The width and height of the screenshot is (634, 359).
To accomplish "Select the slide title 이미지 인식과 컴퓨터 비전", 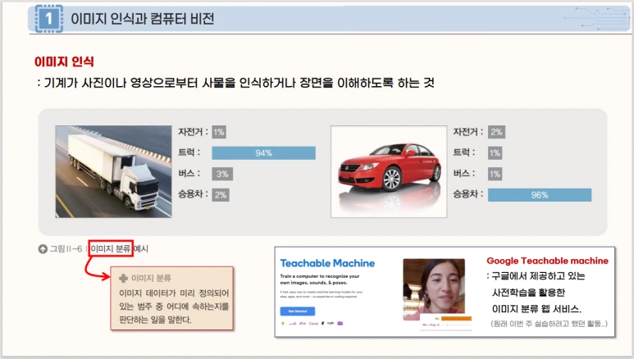I will coord(143,19).
